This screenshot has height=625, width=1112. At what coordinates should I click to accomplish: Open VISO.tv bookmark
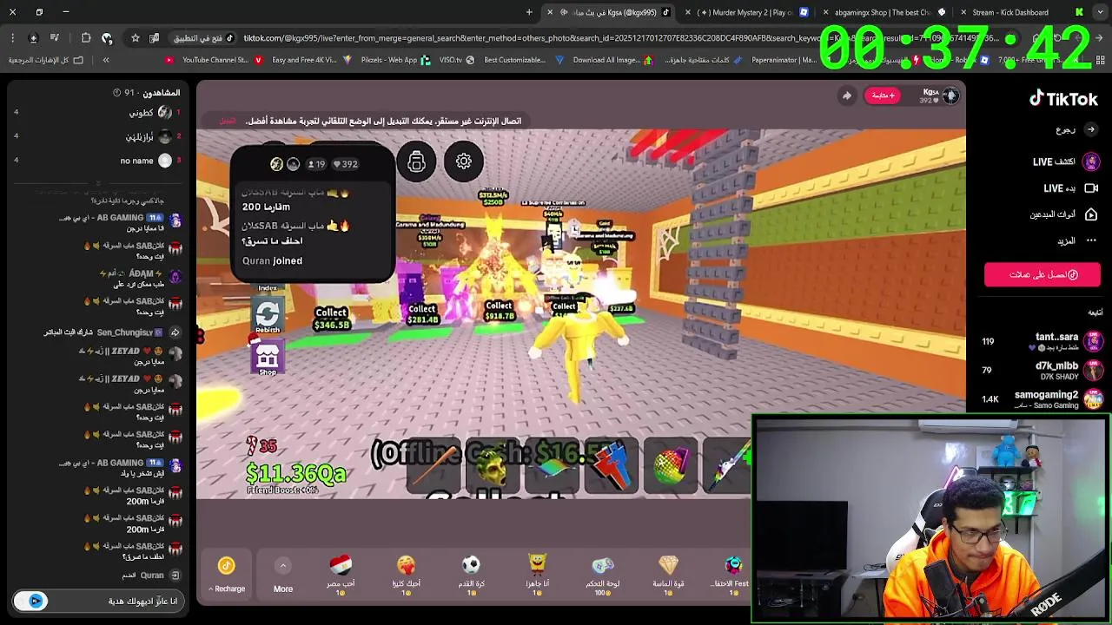457,60
